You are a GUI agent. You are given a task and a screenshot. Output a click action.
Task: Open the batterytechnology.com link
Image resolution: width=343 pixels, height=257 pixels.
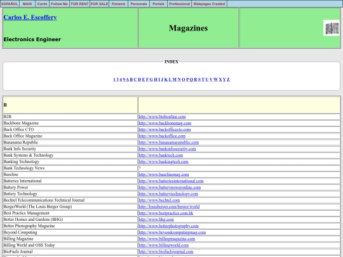(x=168, y=194)
